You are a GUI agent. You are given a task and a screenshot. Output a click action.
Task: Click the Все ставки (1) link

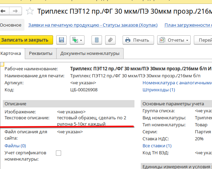pyautogui.click(x=157, y=146)
